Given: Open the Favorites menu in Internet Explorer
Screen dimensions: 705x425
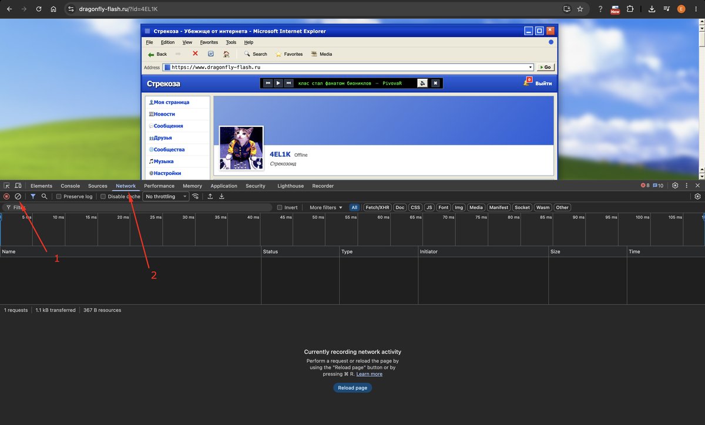Looking at the screenshot, I should click(x=209, y=42).
